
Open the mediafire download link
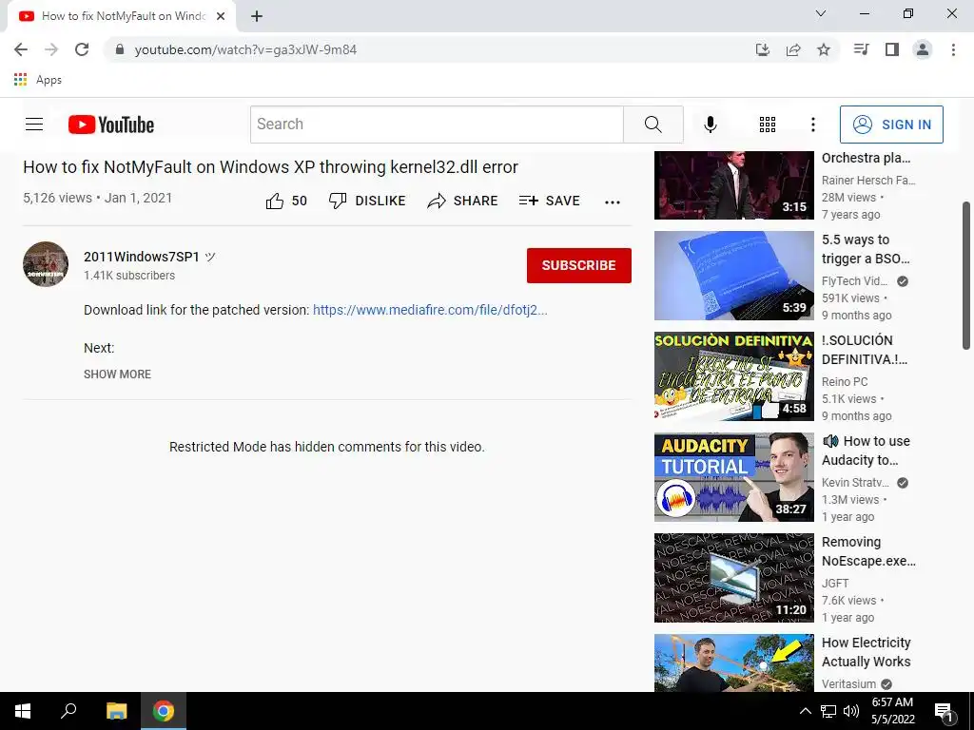[x=430, y=310]
